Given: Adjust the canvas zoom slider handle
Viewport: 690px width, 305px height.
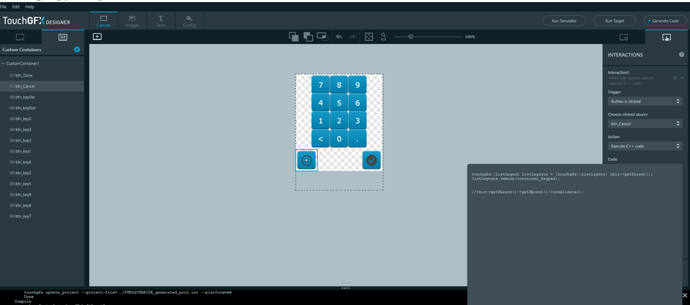Looking at the screenshot, I should pos(410,37).
